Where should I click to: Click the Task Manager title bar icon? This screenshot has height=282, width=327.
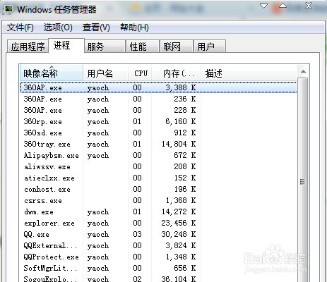click(x=8, y=10)
